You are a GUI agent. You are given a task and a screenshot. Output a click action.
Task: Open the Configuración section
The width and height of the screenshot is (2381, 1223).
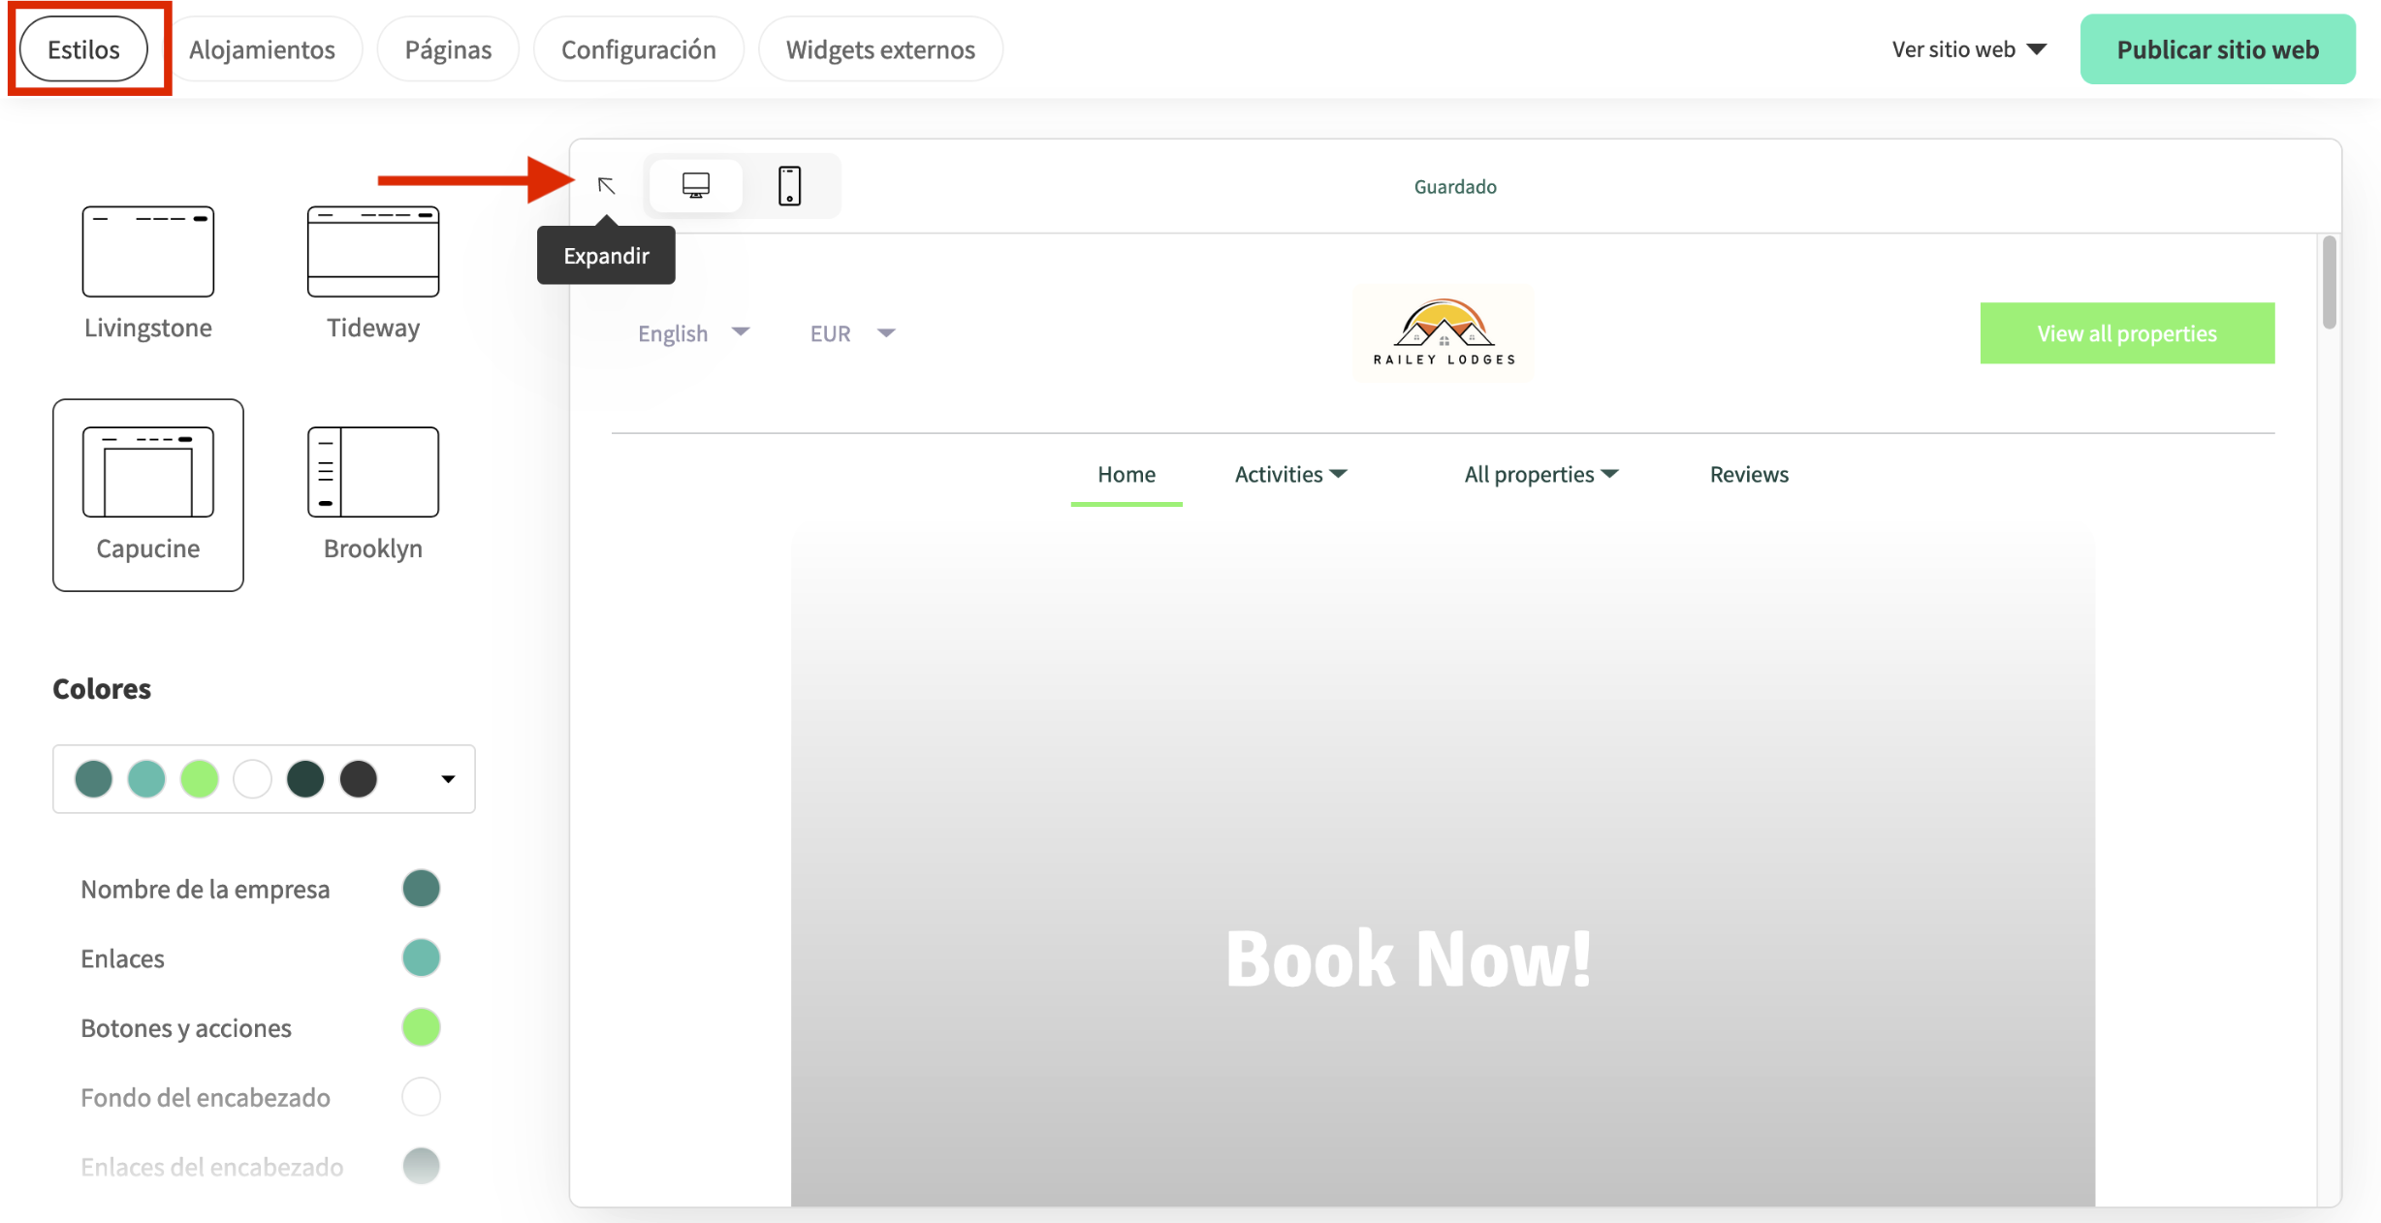638,48
